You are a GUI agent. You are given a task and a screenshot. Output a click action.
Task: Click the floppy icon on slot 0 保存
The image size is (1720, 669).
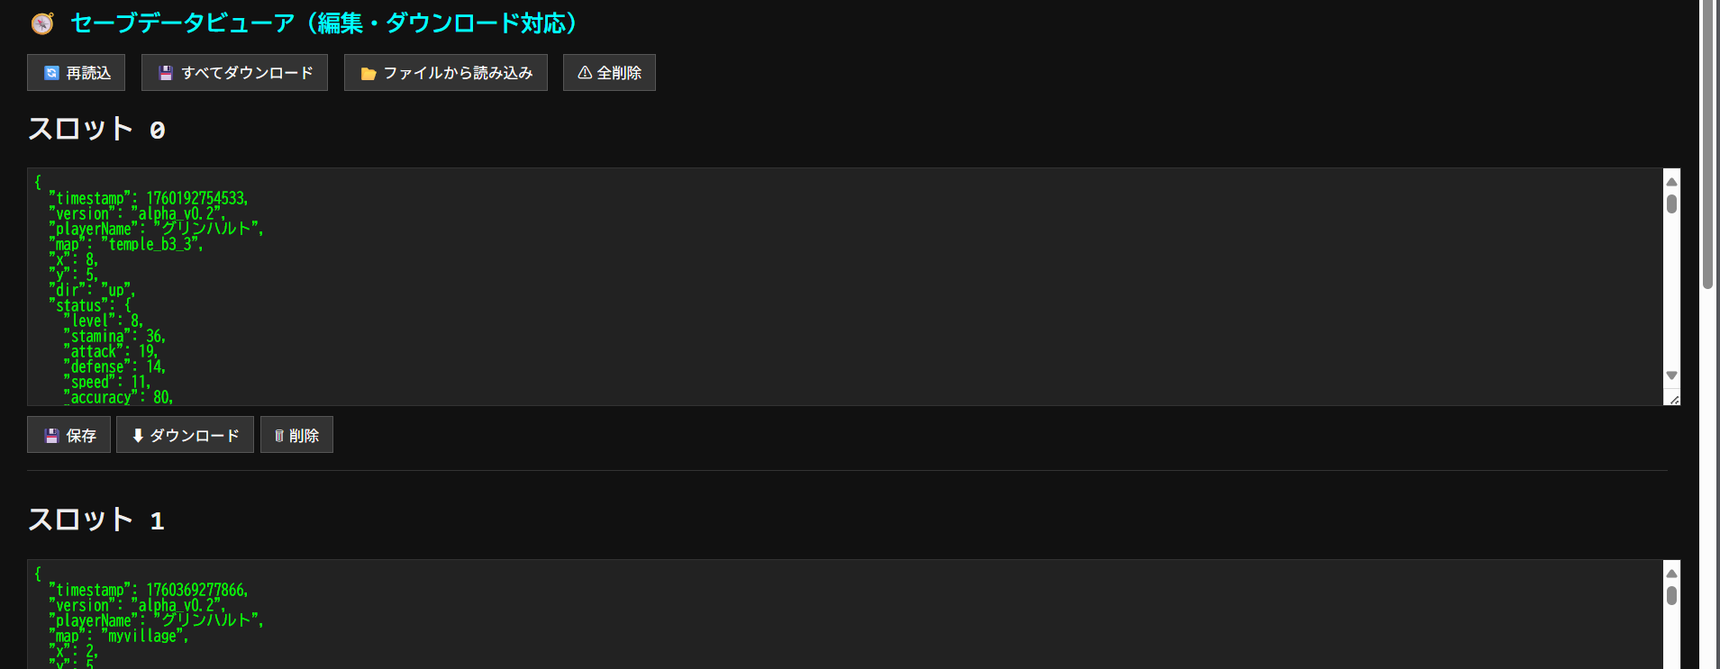[51, 436]
